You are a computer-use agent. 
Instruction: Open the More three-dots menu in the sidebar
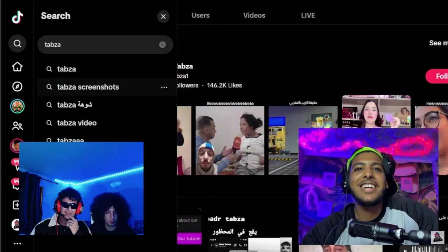(x=17, y=244)
